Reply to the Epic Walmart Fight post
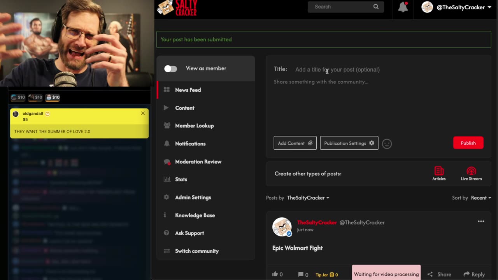The image size is (498, 280). click(x=474, y=274)
